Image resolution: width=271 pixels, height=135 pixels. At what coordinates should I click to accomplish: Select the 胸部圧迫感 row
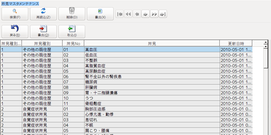(126, 109)
